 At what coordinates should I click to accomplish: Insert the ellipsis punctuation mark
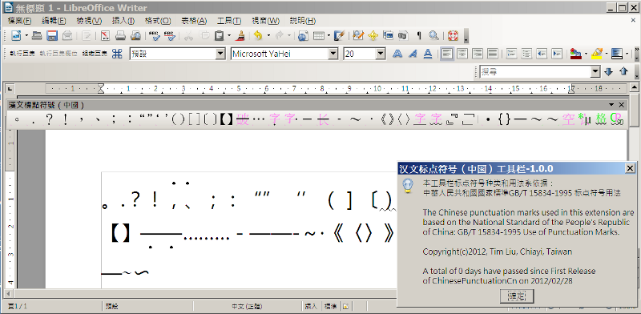coord(258,120)
